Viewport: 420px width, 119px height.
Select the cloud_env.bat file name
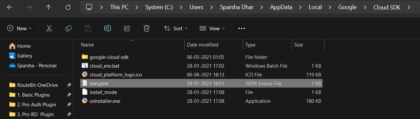coord(105,66)
